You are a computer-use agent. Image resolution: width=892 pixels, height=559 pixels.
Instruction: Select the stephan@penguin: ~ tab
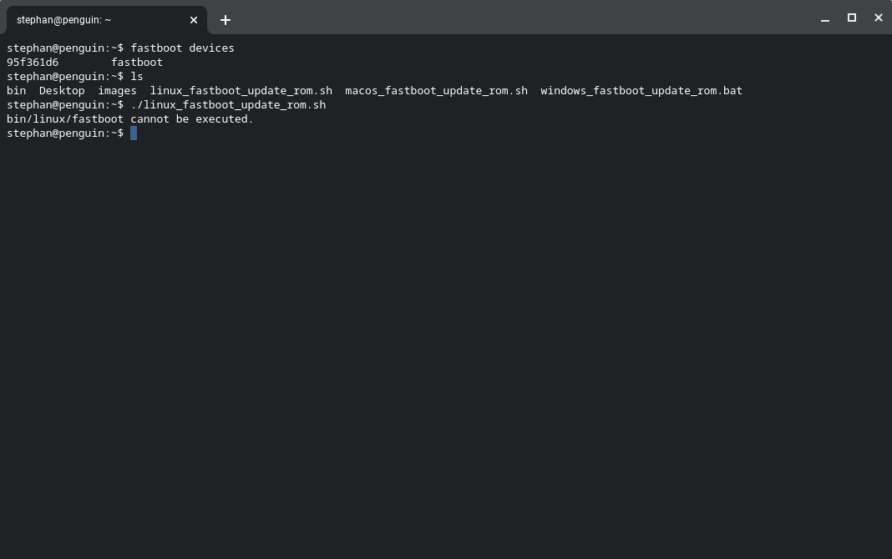coord(92,20)
